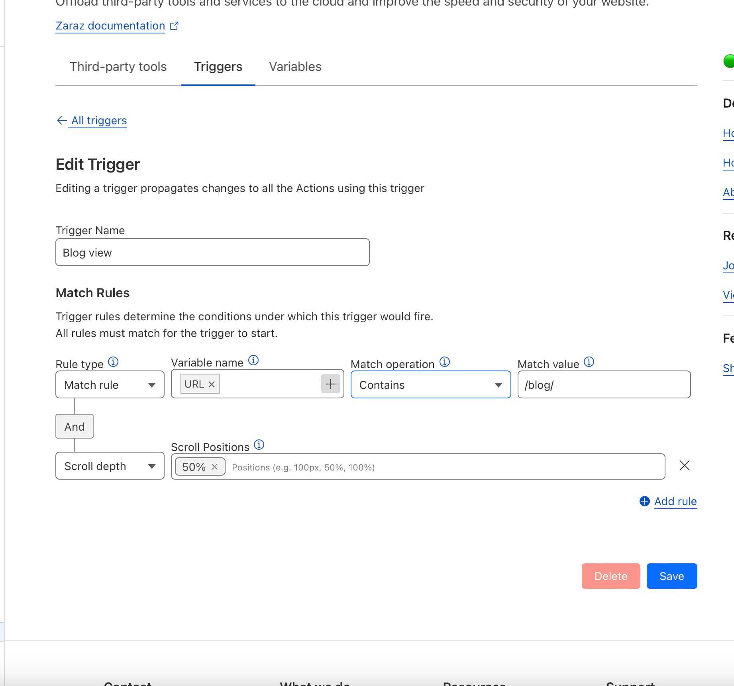The image size is (734, 686).
Task: Click the Variable name info icon
Action: (253, 361)
